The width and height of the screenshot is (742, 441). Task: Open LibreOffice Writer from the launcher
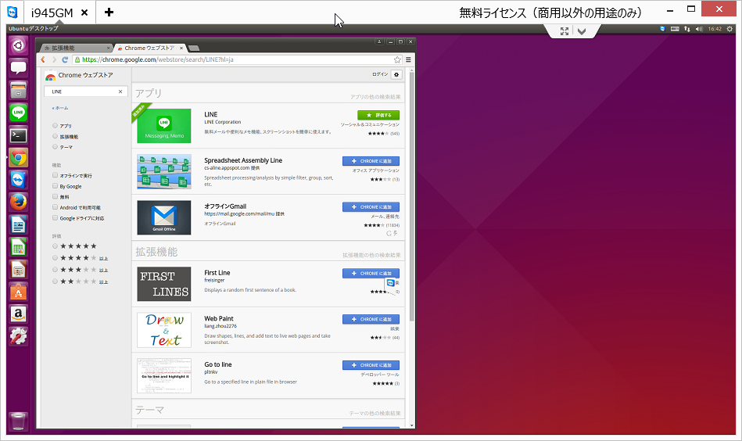coord(19,224)
